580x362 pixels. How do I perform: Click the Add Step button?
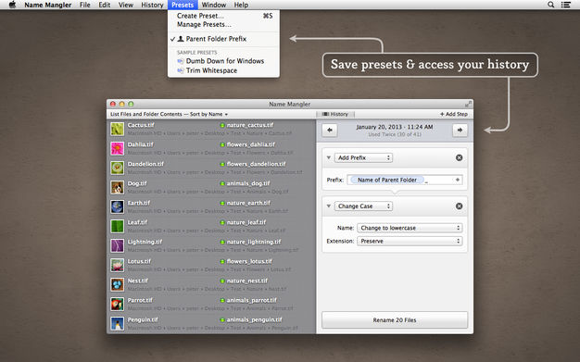click(453, 114)
